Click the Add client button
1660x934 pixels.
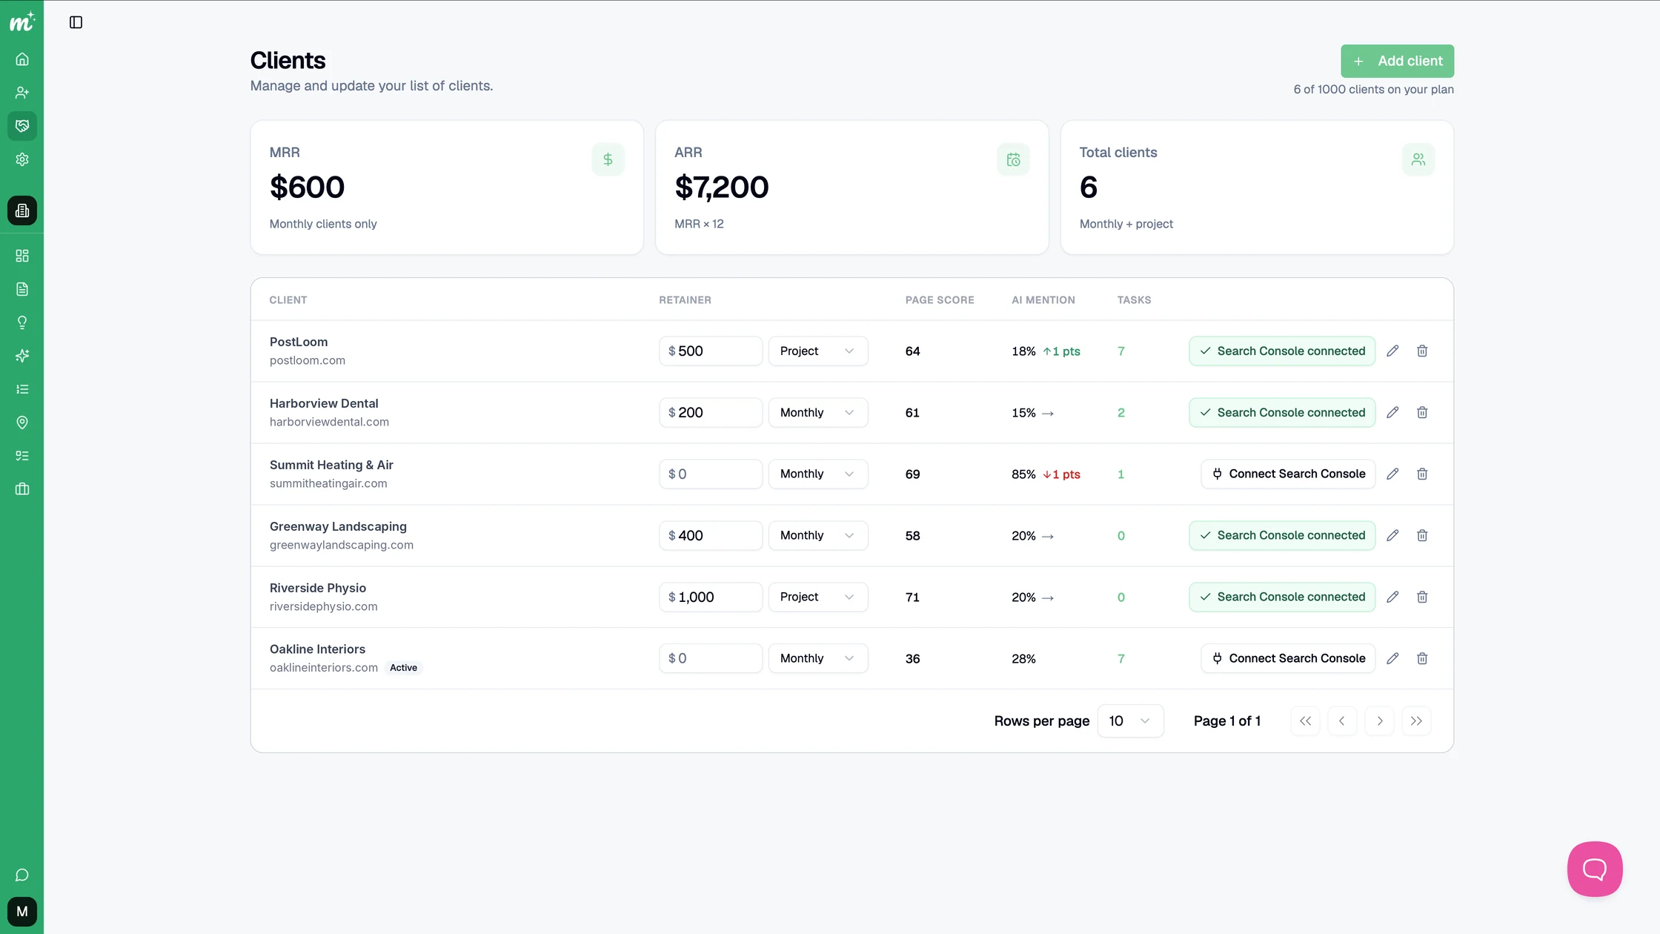coord(1397,61)
